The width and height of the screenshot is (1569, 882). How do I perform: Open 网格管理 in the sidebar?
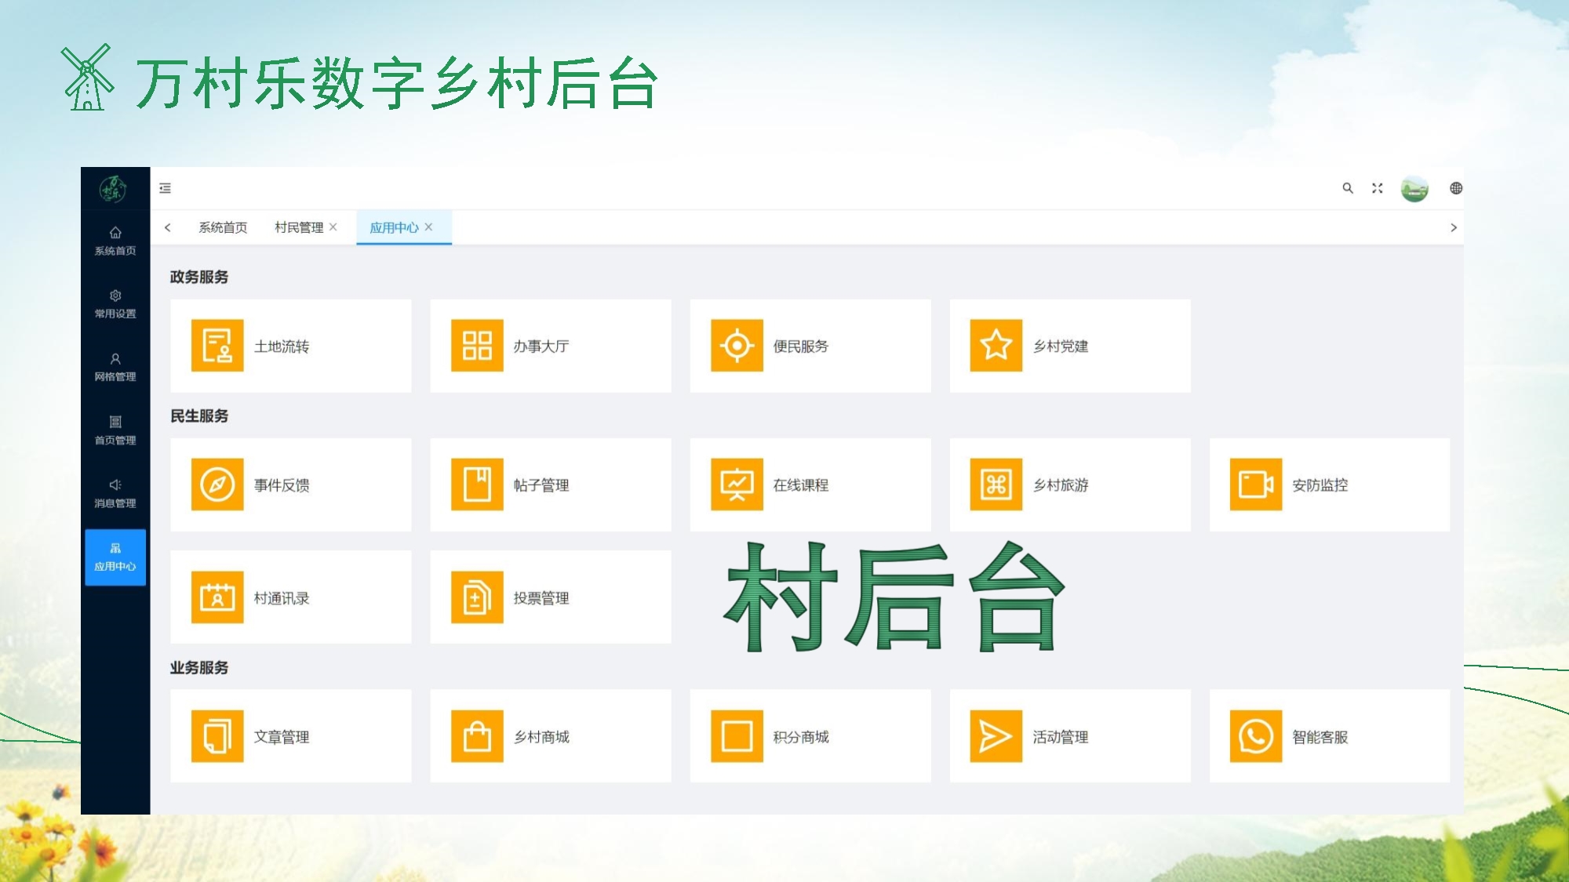(x=115, y=367)
